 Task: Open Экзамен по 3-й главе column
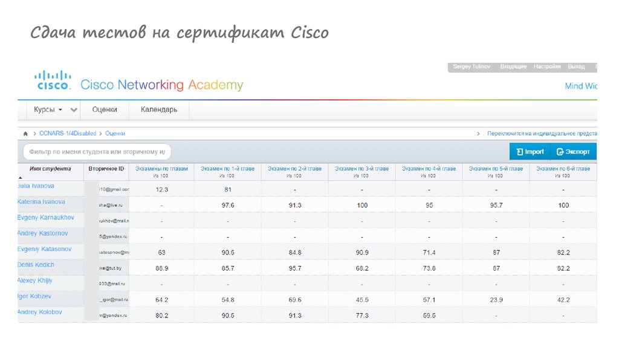point(361,169)
